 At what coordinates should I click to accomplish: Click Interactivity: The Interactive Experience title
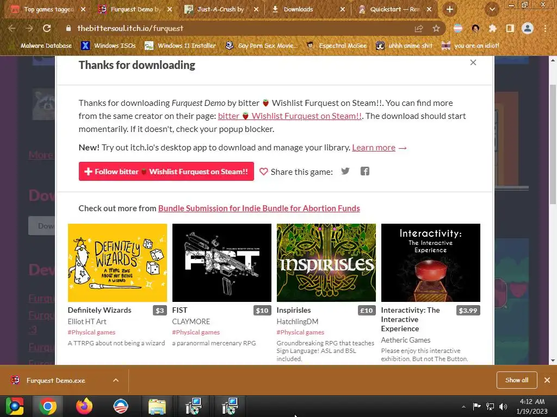coord(410,319)
